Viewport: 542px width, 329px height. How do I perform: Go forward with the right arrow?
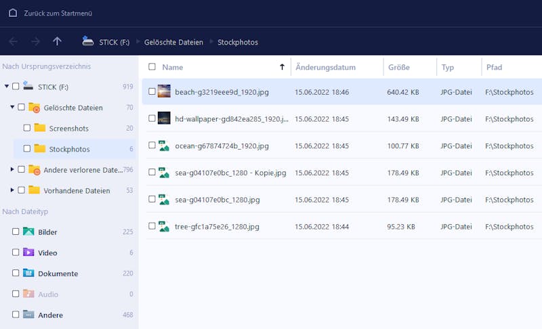pyautogui.click(x=35, y=42)
